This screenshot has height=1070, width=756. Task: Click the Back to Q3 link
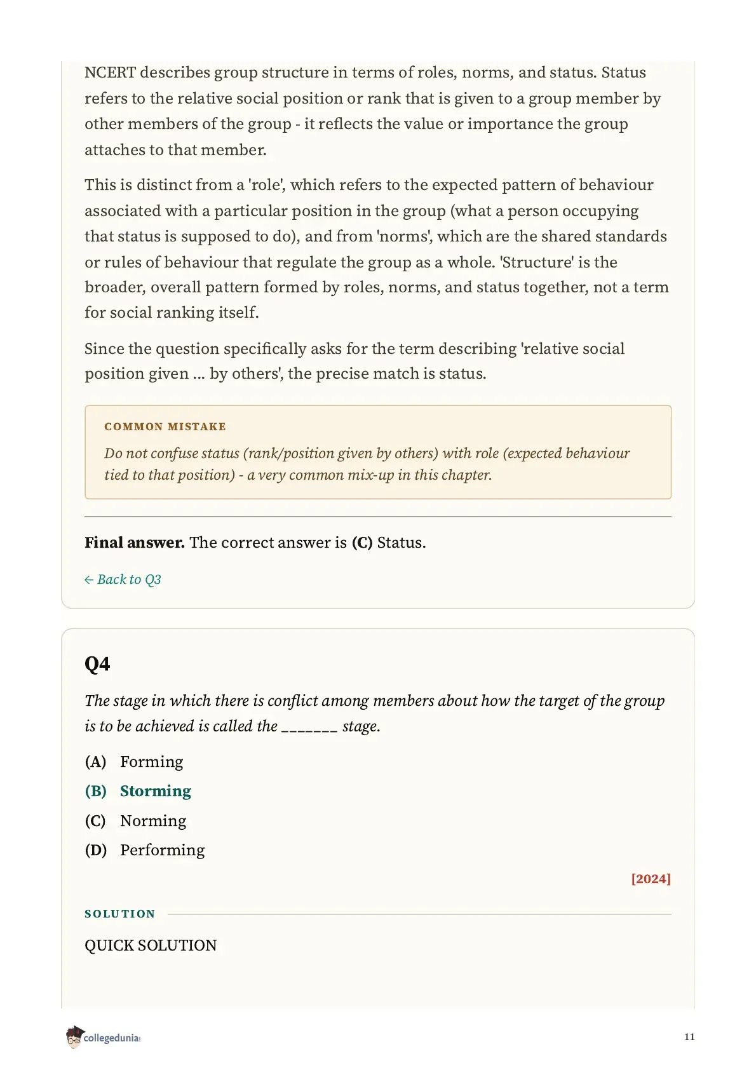pyautogui.click(x=123, y=579)
